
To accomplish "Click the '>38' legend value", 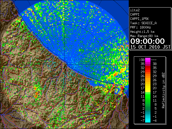I will pos(142,60).
